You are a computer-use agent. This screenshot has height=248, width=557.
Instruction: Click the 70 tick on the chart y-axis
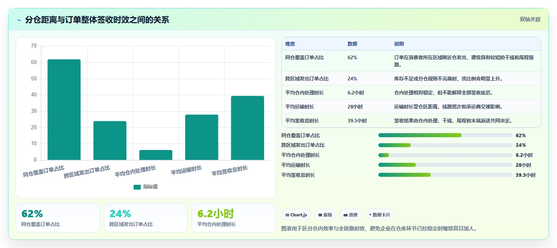point(34,46)
